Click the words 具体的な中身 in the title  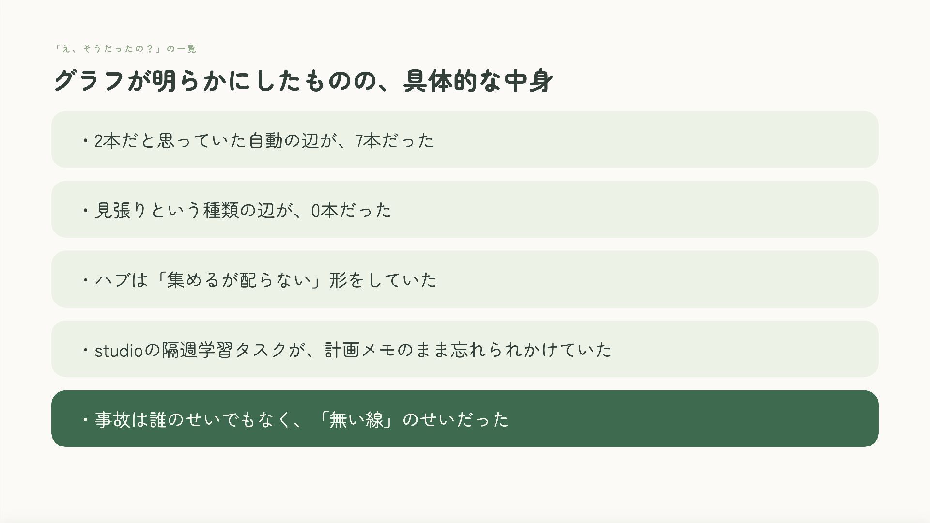478,81
